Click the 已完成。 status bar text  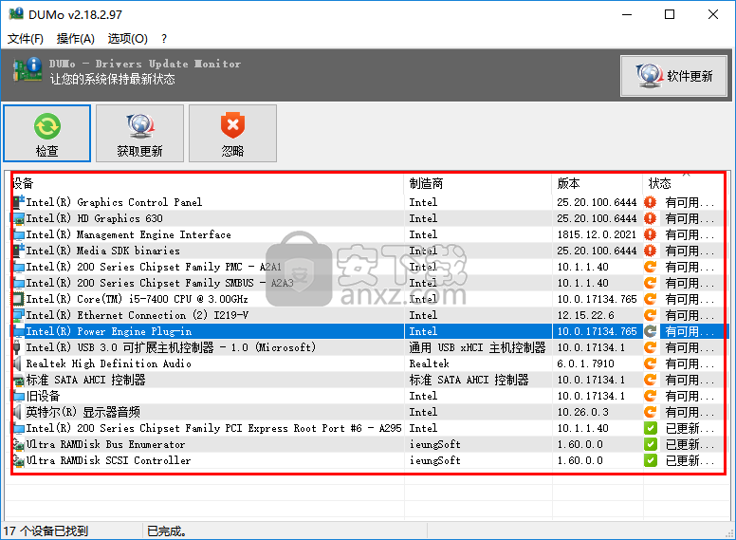point(167,531)
